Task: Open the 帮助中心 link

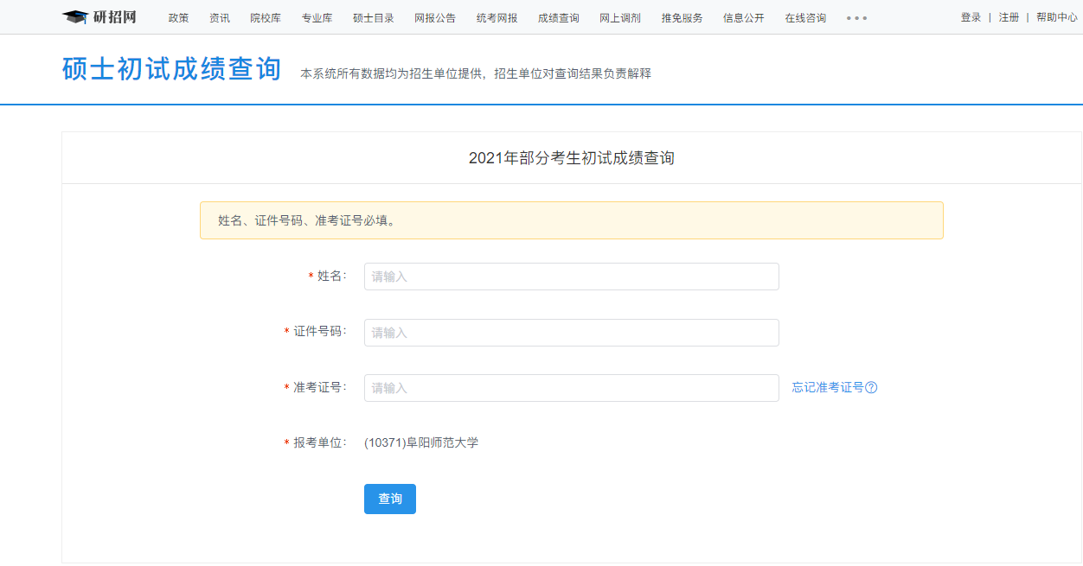Action: point(1056,17)
